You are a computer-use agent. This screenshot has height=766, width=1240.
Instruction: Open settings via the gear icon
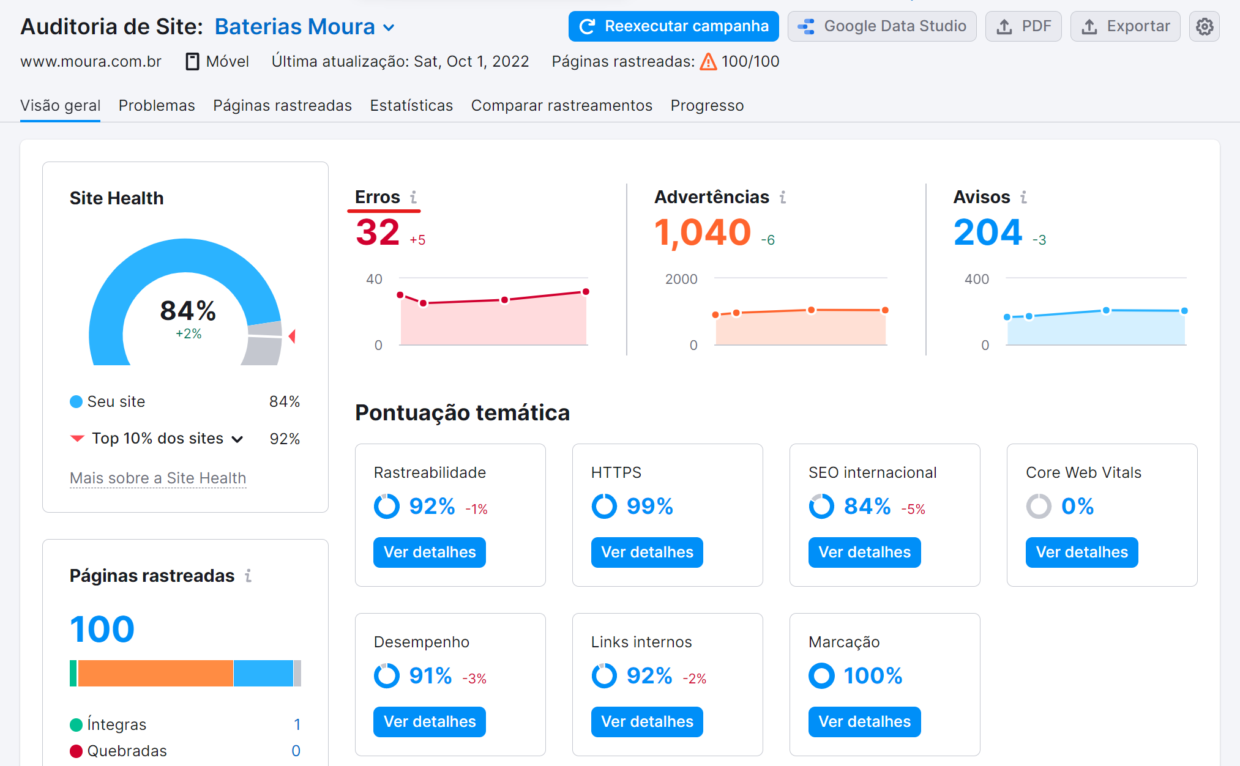1204,26
